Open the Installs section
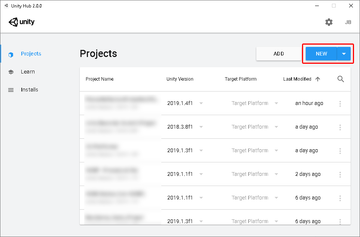The image size is (360, 237). [x=29, y=90]
